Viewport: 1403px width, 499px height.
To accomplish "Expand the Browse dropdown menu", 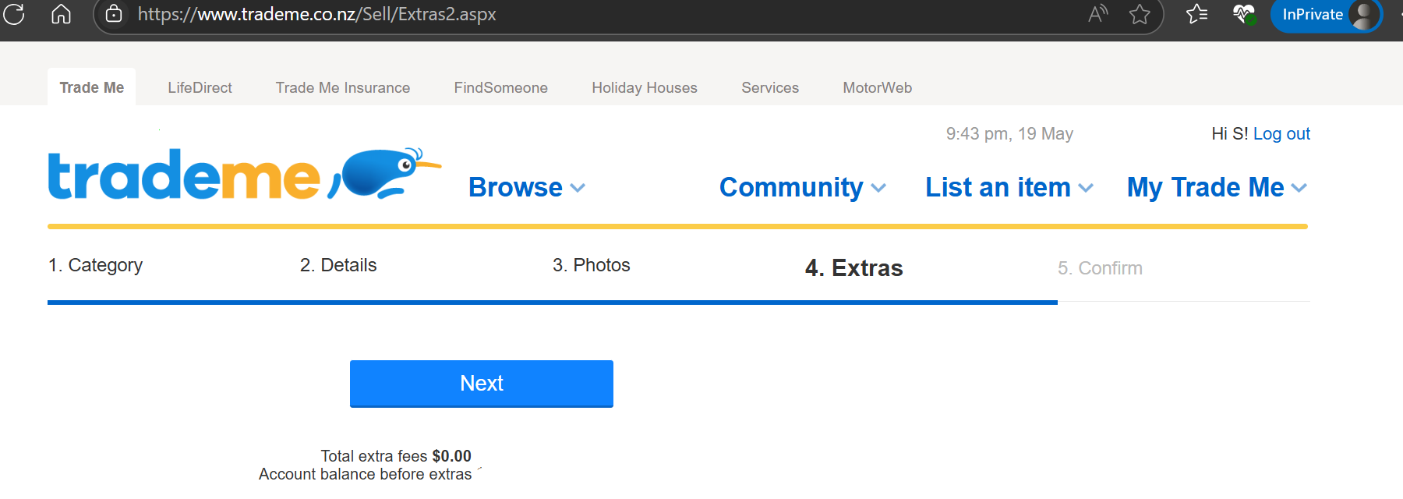I will 526,187.
